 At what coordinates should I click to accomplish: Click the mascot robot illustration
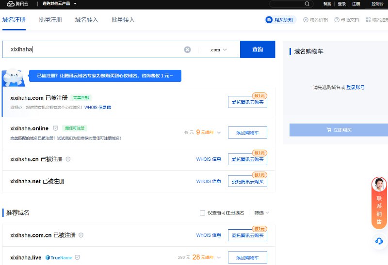click(14, 78)
